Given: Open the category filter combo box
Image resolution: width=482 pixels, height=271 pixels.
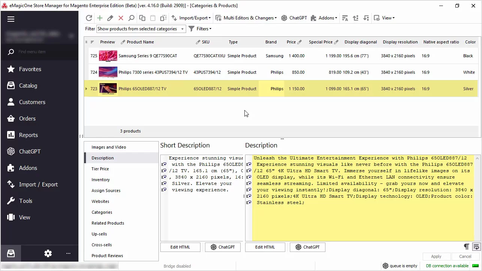Looking at the screenshot, I should click(141, 29).
